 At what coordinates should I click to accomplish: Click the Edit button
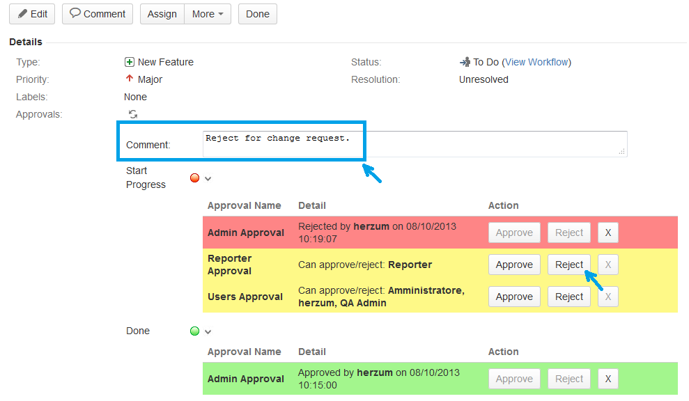32,14
